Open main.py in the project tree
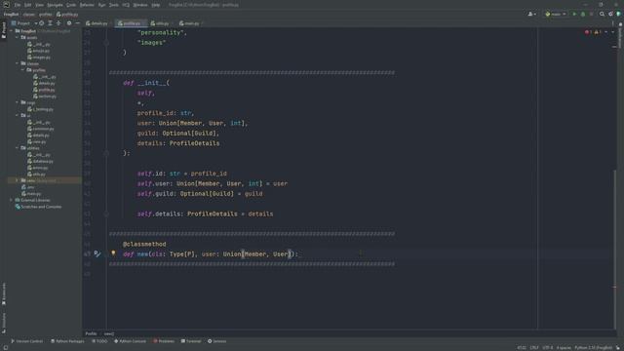Screen dimensions: 624x351 click(x=31, y=194)
